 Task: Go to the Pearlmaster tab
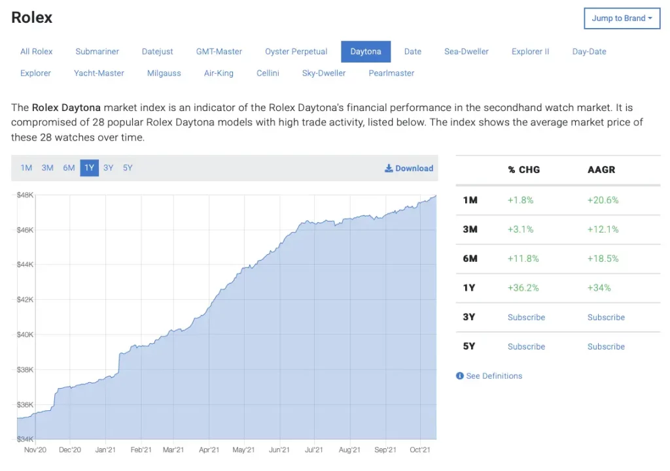click(391, 73)
